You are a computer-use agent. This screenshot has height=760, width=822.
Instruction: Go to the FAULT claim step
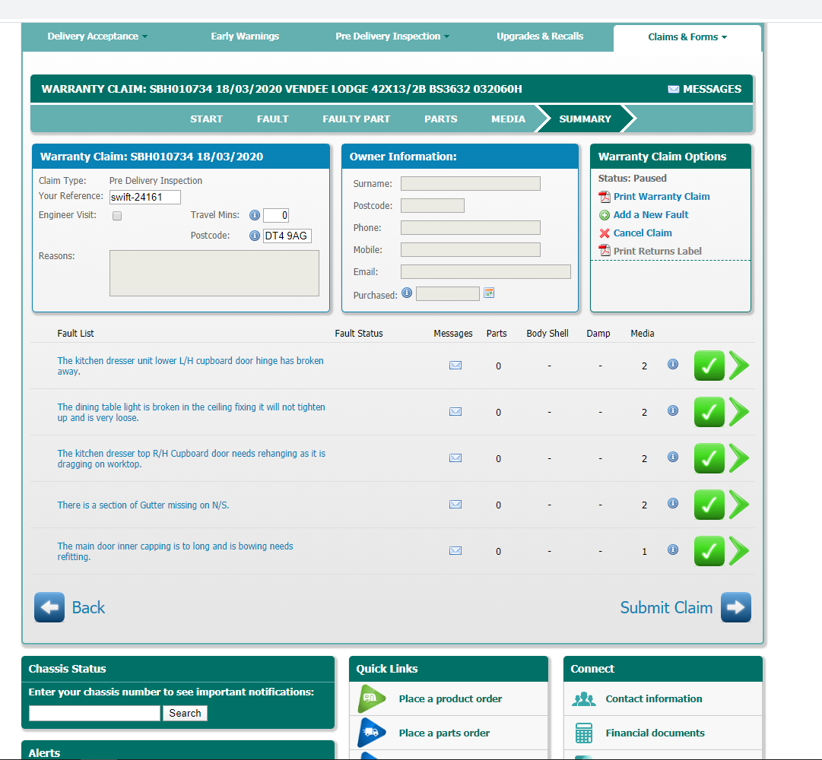click(x=272, y=119)
